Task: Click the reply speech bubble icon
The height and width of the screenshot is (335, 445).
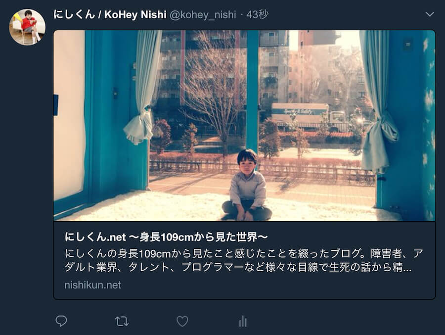Action: [x=61, y=321]
